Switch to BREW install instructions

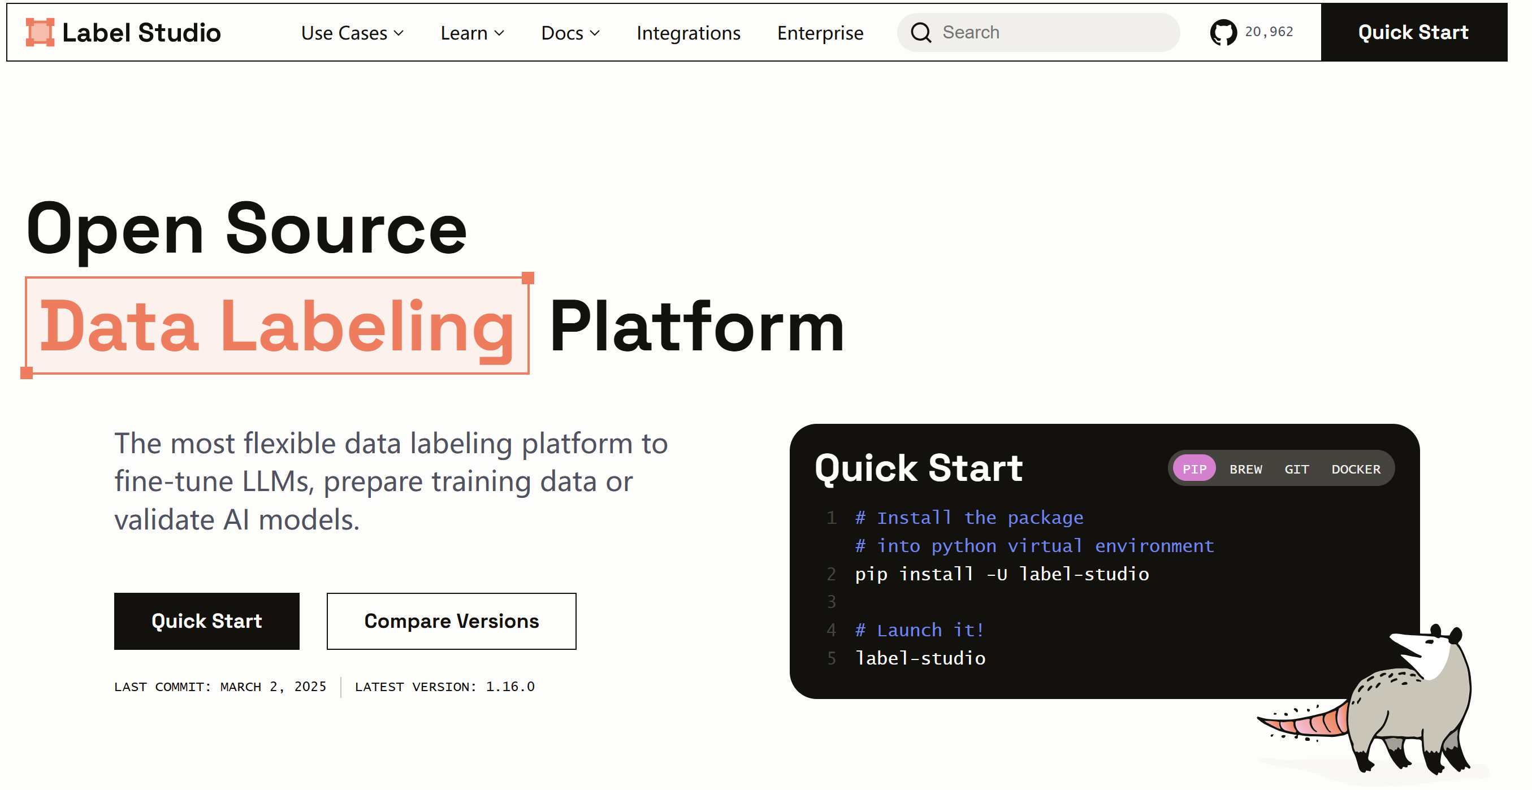click(x=1245, y=469)
